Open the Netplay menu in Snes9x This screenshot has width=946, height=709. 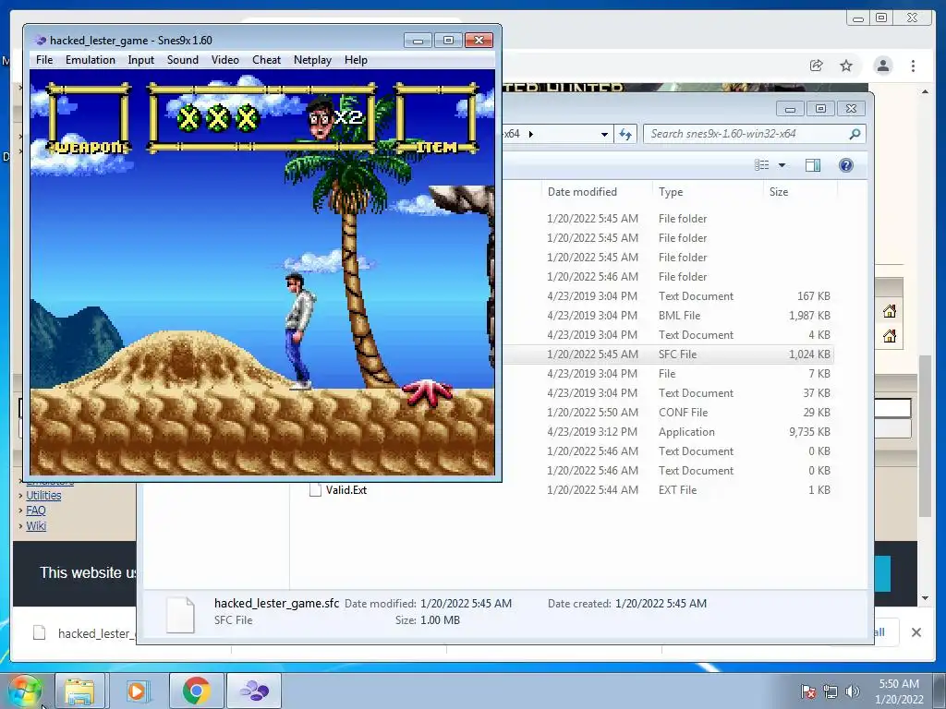tap(312, 60)
